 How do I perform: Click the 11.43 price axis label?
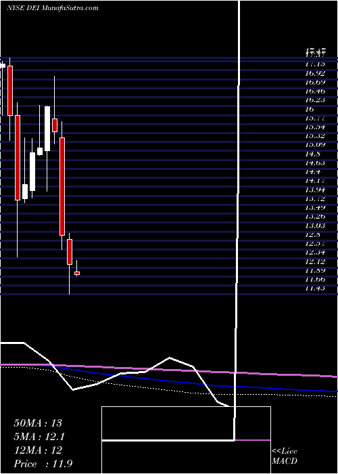click(315, 288)
